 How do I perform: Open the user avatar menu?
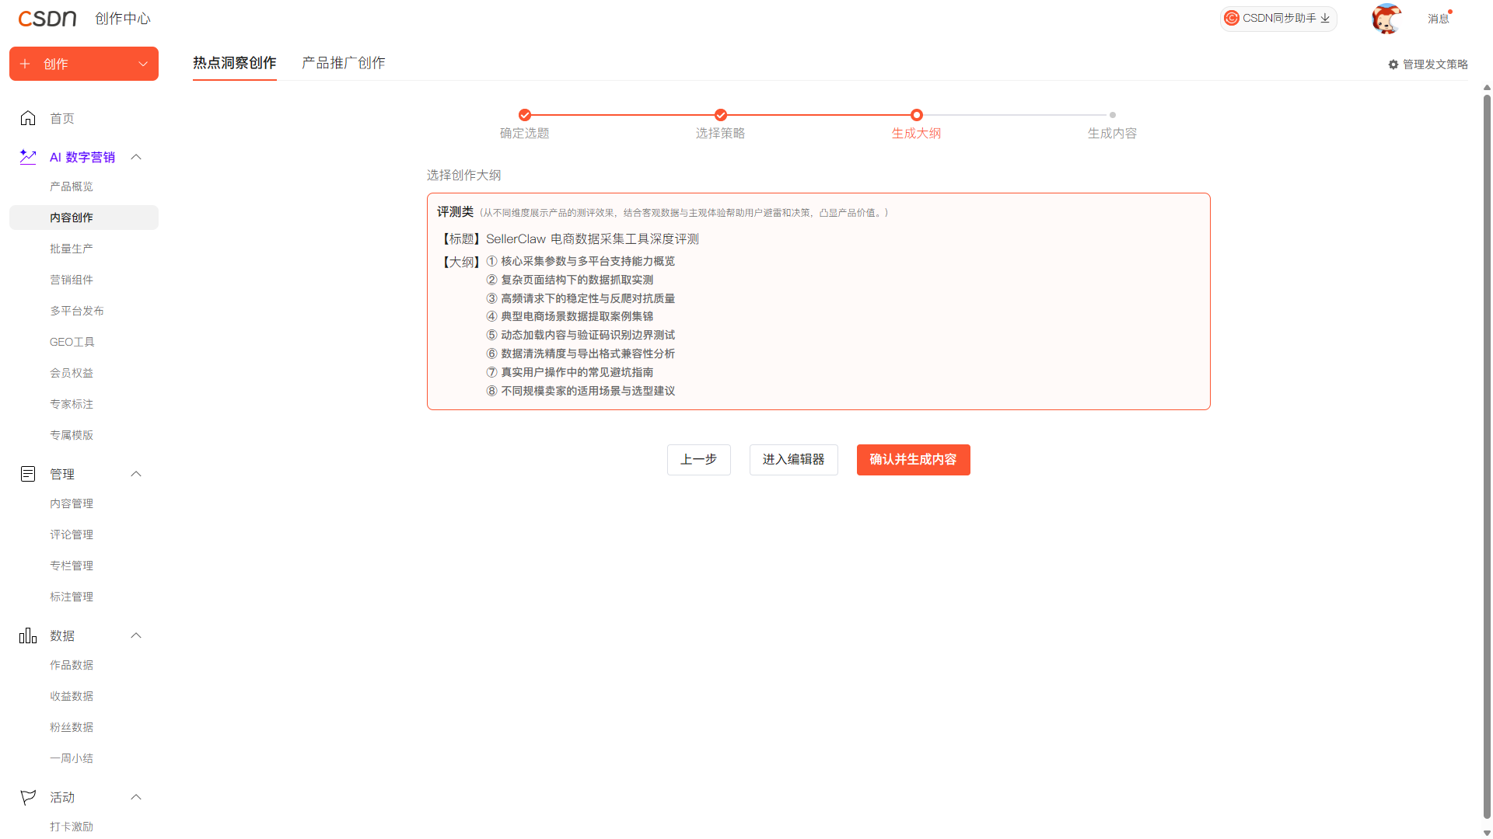pyautogui.click(x=1386, y=19)
